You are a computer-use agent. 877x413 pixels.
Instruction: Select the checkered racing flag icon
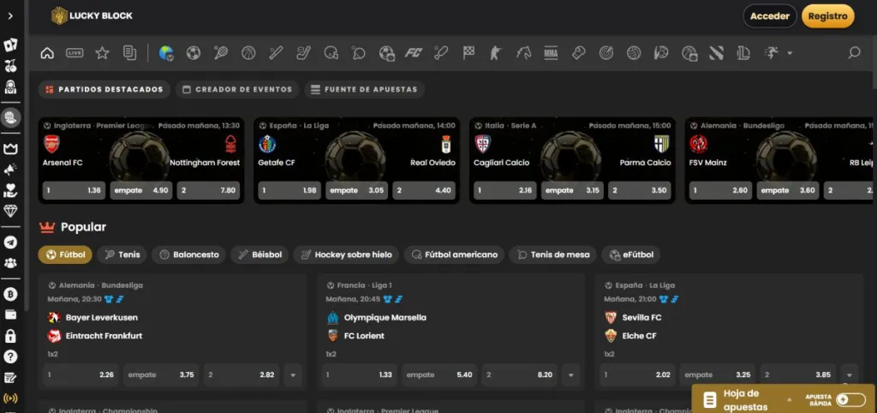coord(468,53)
